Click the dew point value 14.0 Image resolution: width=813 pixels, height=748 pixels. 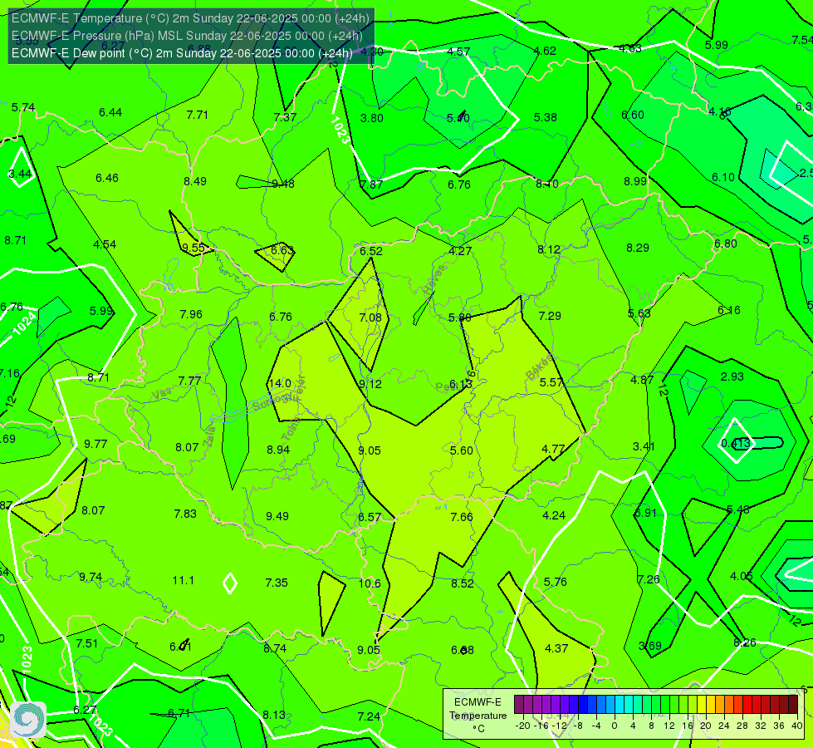[280, 384]
